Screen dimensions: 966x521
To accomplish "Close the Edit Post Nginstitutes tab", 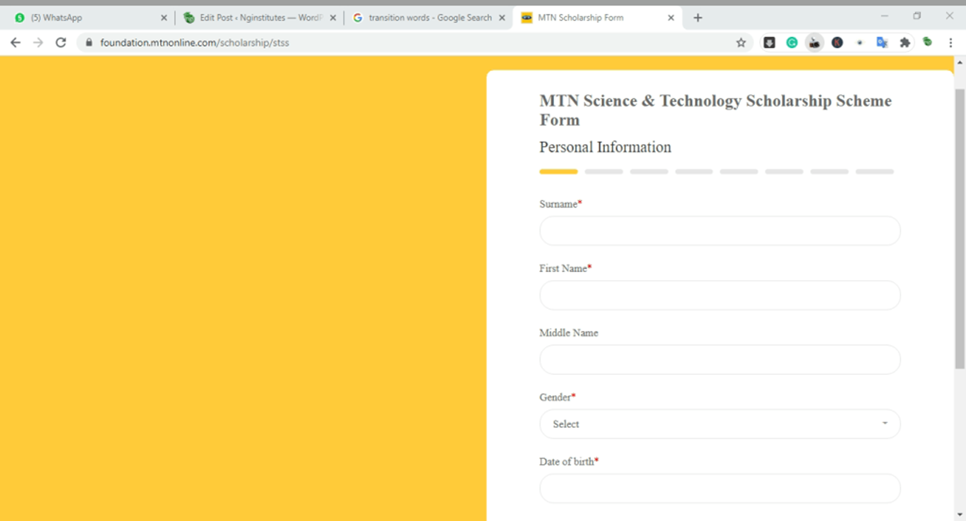I will [333, 18].
